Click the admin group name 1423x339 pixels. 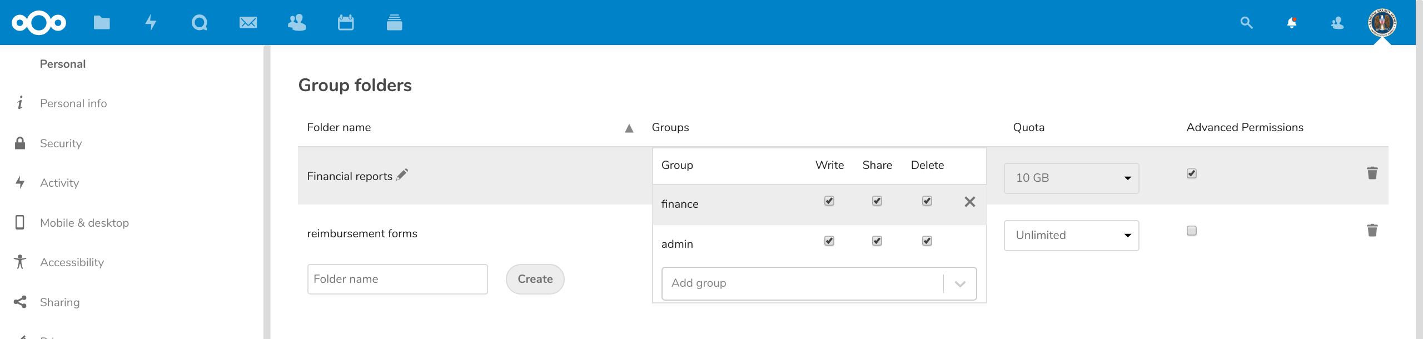click(677, 244)
